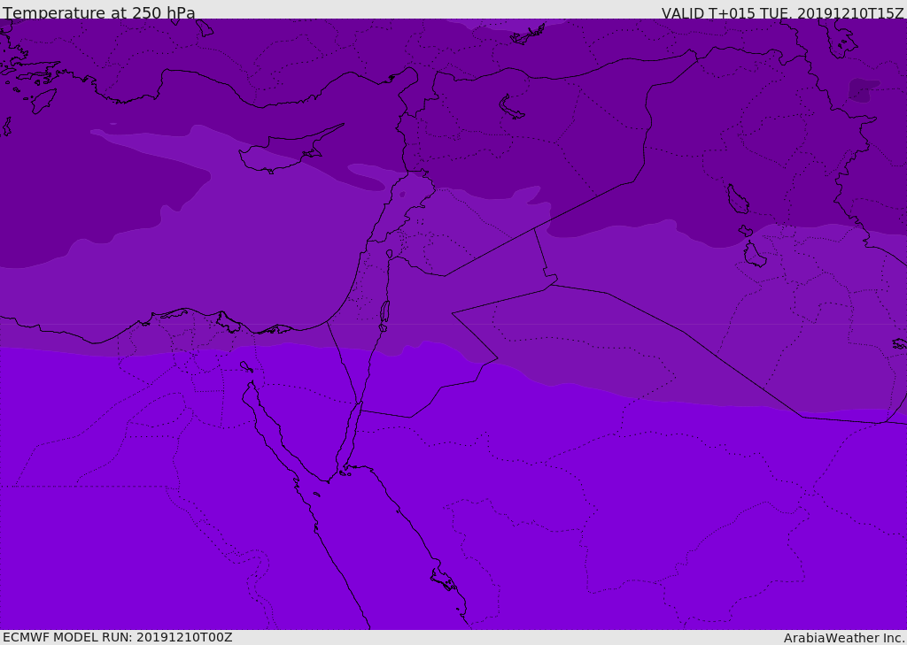Click the 'ArabiaWeather Inc.' credit text
The height and width of the screenshot is (645, 907).
pos(844,638)
